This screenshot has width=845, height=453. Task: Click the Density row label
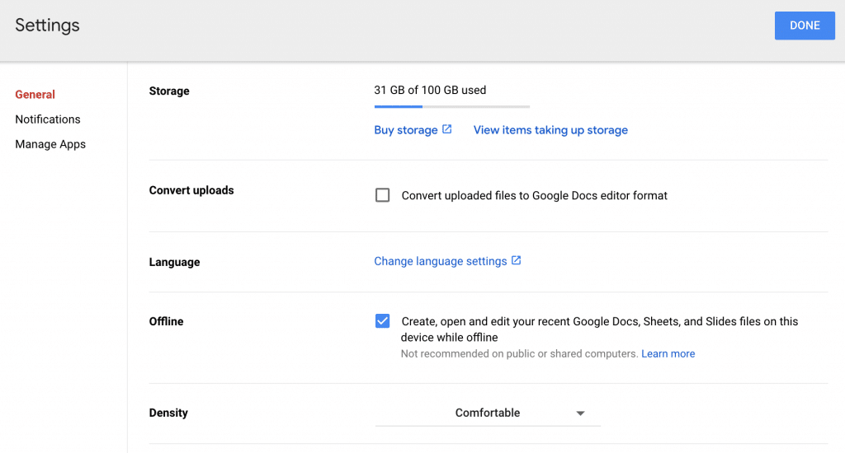168,413
